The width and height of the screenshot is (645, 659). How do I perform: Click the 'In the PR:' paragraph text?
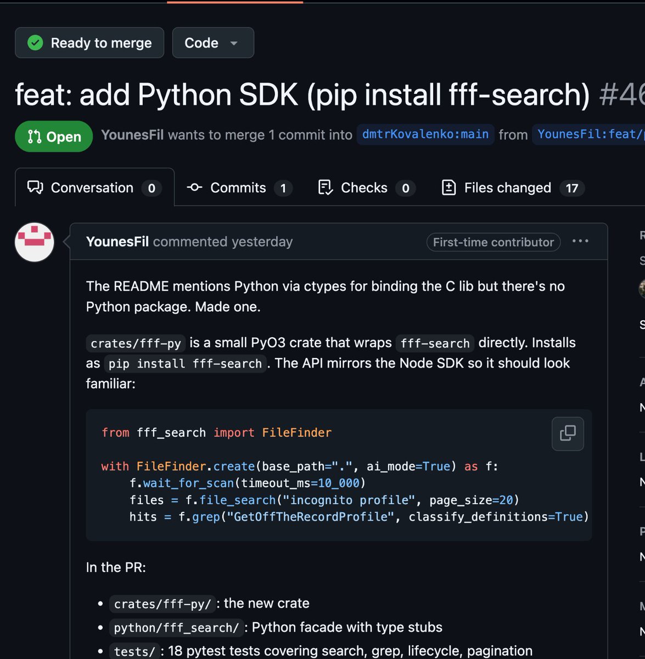116,567
